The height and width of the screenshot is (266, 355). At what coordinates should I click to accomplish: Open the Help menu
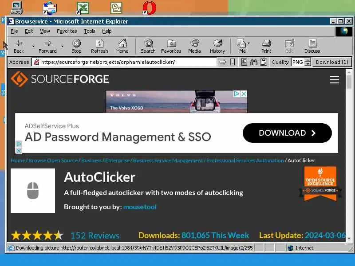(106, 31)
